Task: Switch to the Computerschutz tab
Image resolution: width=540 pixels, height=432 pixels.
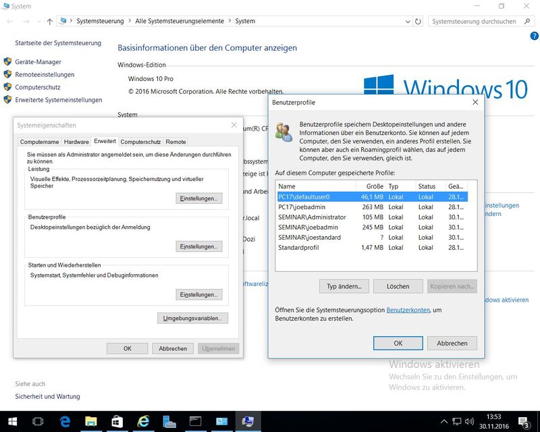Action: (140, 142)
